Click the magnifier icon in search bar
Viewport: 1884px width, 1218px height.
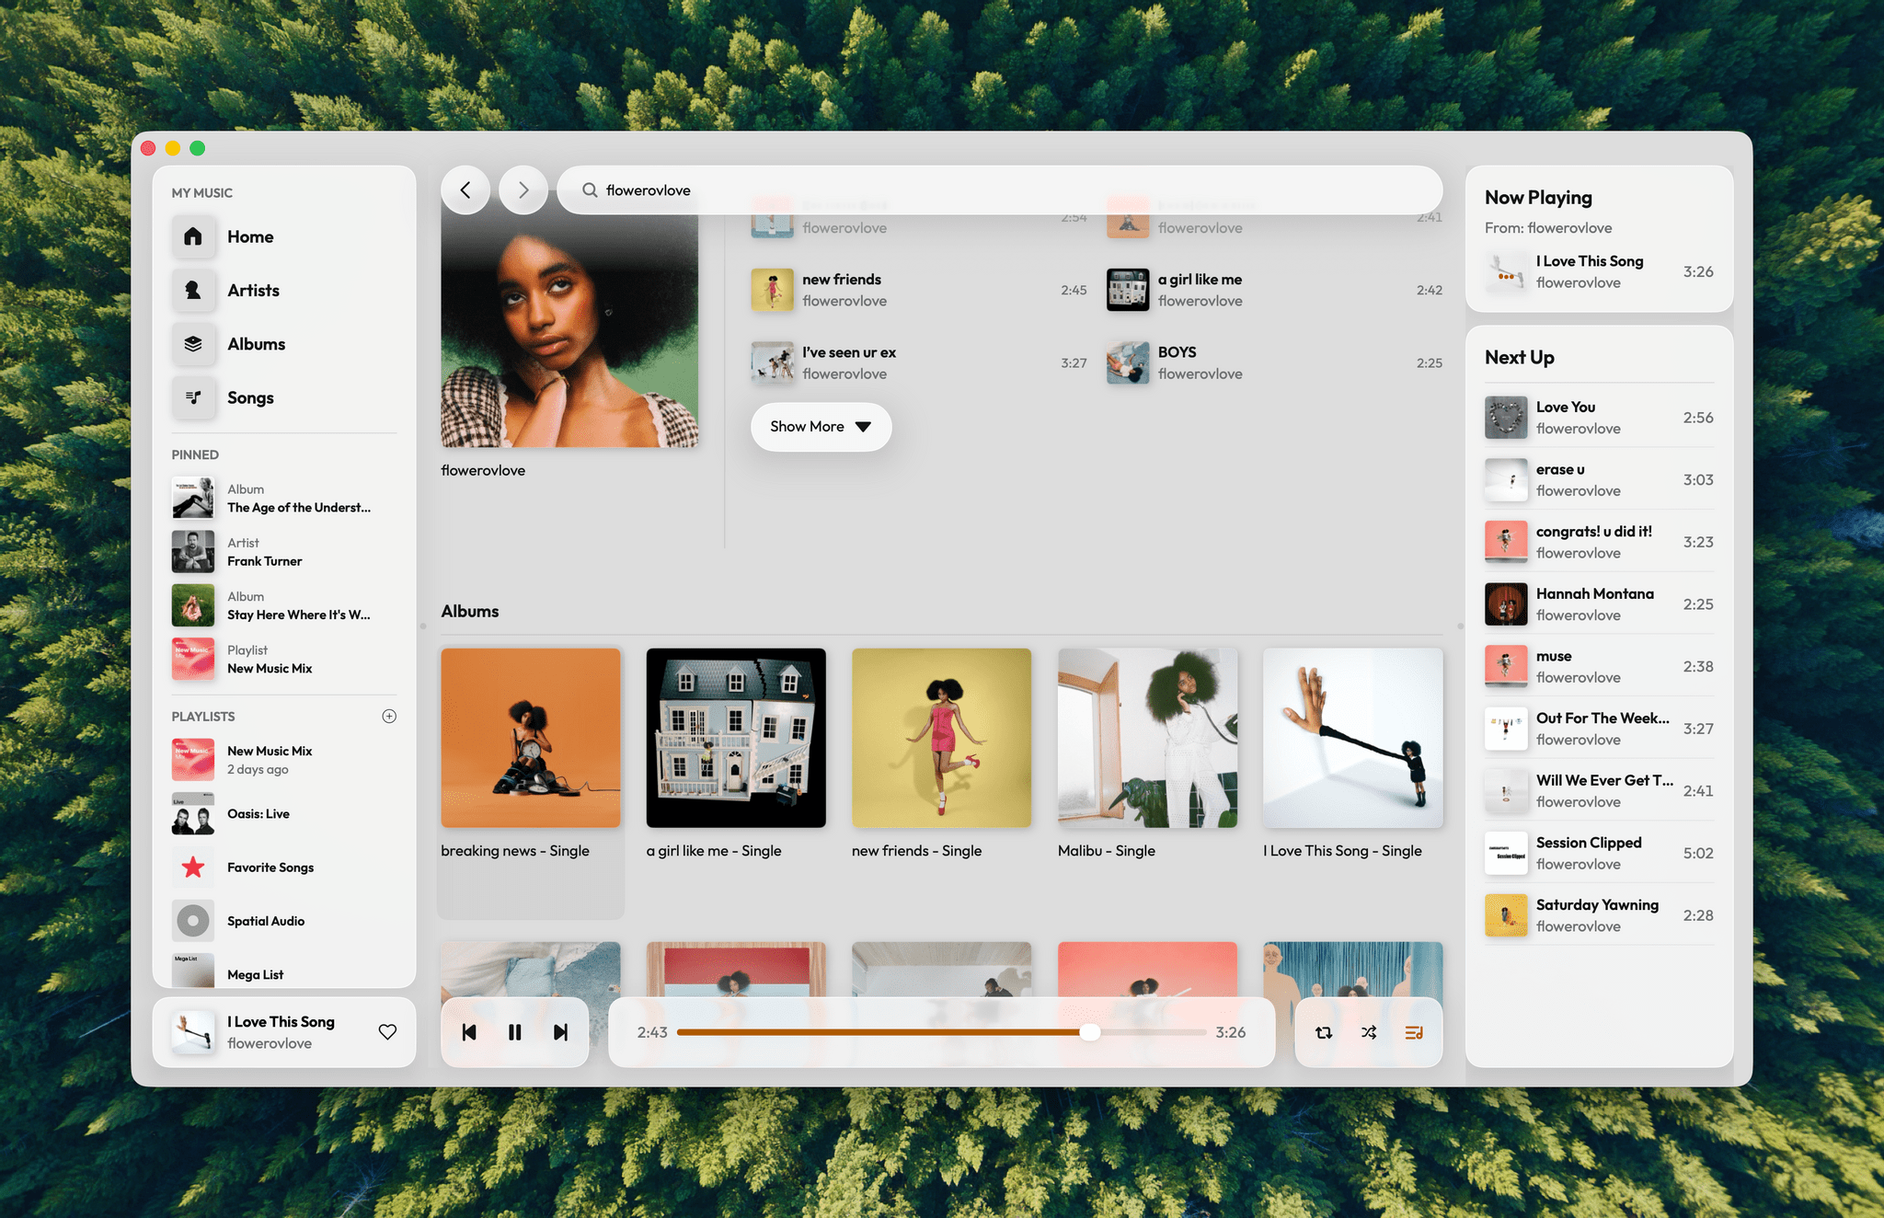590,190
